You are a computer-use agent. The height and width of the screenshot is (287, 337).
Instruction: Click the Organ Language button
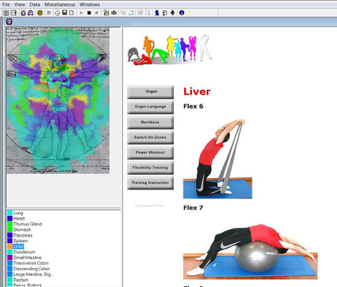151,107
